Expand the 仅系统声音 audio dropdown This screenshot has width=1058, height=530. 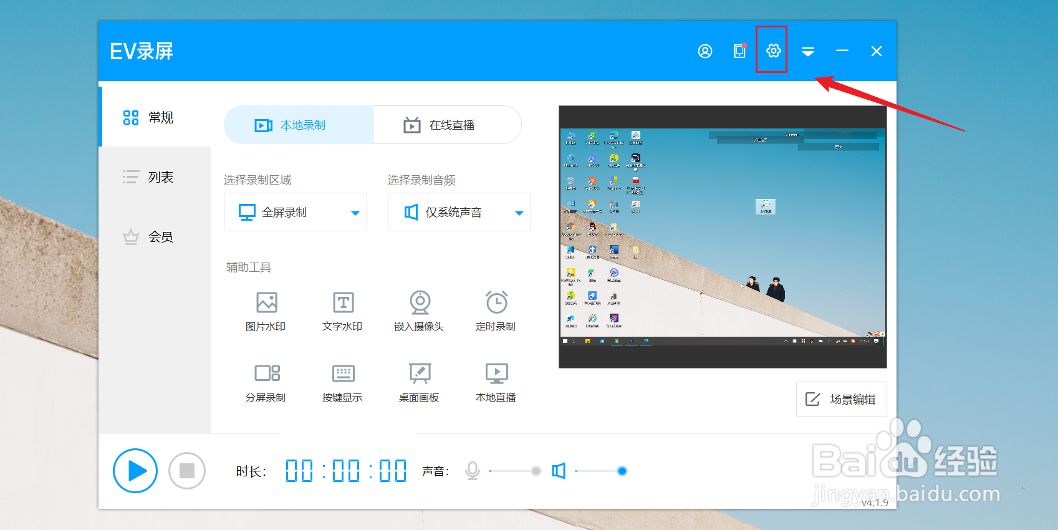(459, 212)
